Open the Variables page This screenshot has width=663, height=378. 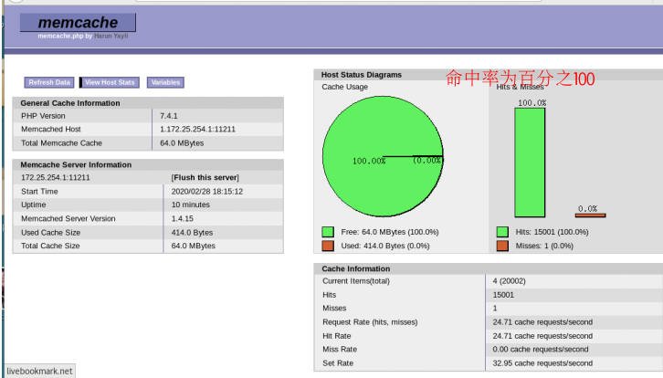(x=166, y=82)
